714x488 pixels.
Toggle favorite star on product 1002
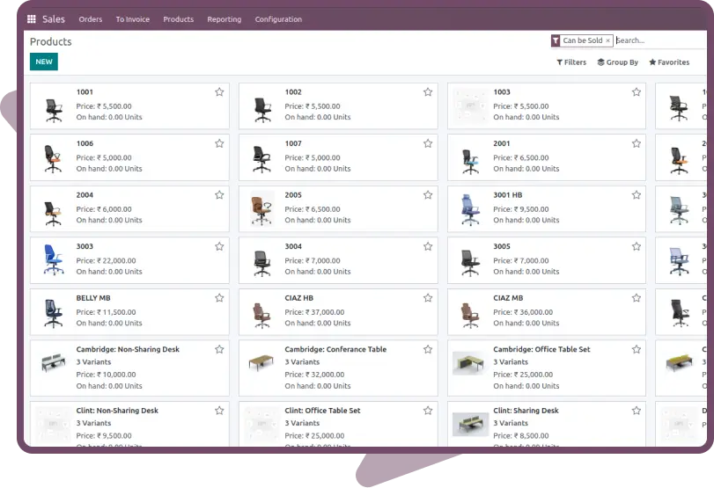(428, 92)
